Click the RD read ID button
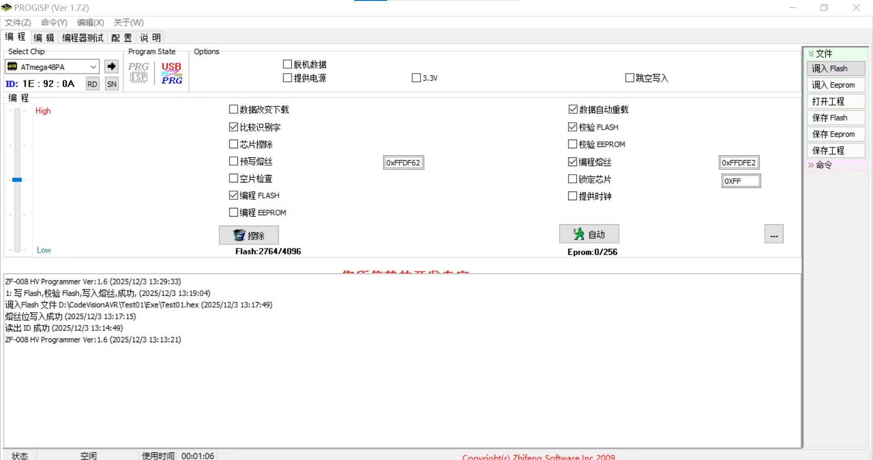Viewport: 873px width, 460px height. [x=92, y=84]
